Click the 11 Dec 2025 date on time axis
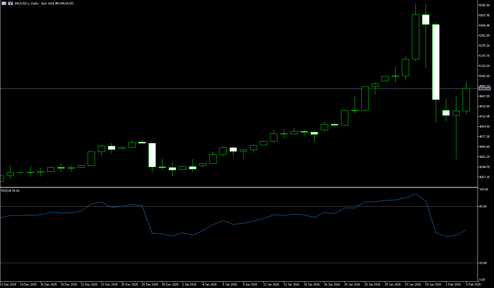The image size is (494, 288). click(8, 285)
